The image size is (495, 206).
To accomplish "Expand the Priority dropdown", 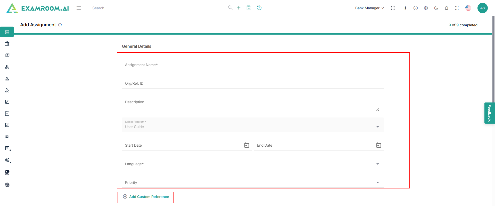I will coord(253,183).
